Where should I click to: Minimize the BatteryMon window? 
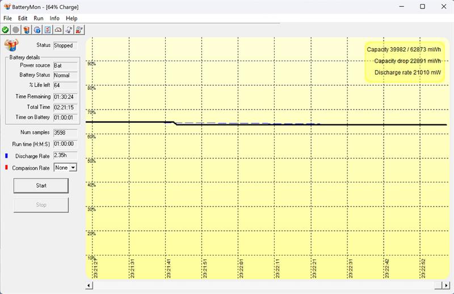pyautogui.click(x=401, y=6)
